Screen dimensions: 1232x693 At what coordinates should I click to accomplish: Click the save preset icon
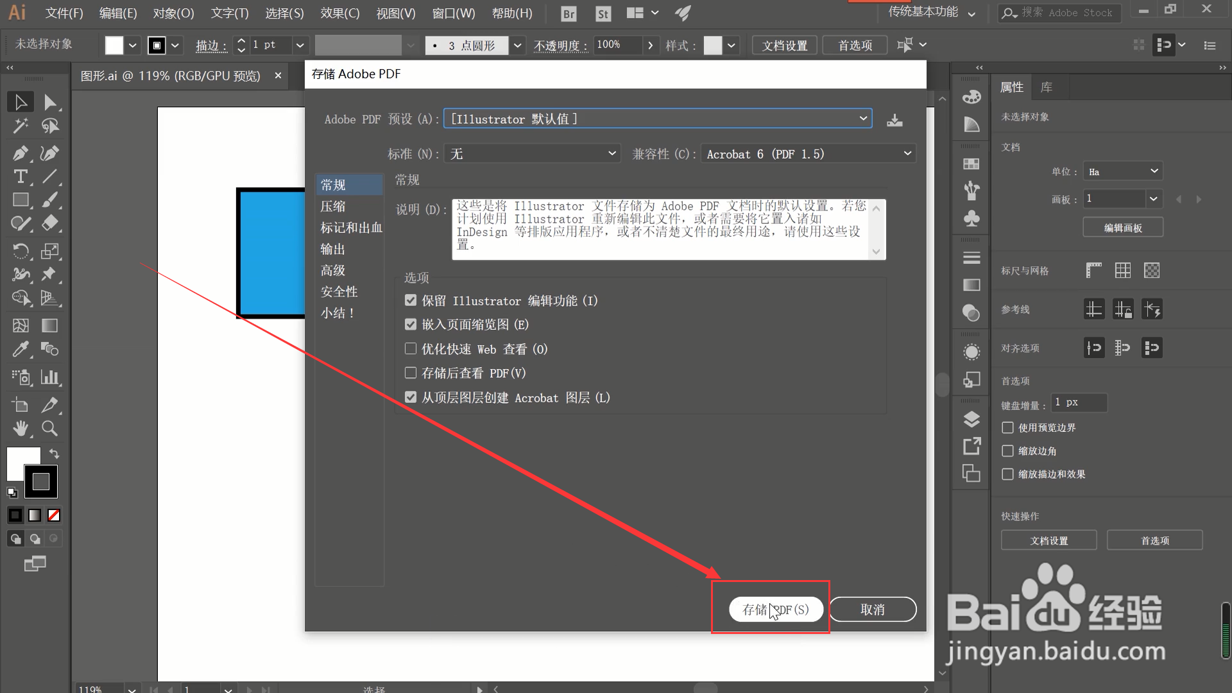pos(894,120)
